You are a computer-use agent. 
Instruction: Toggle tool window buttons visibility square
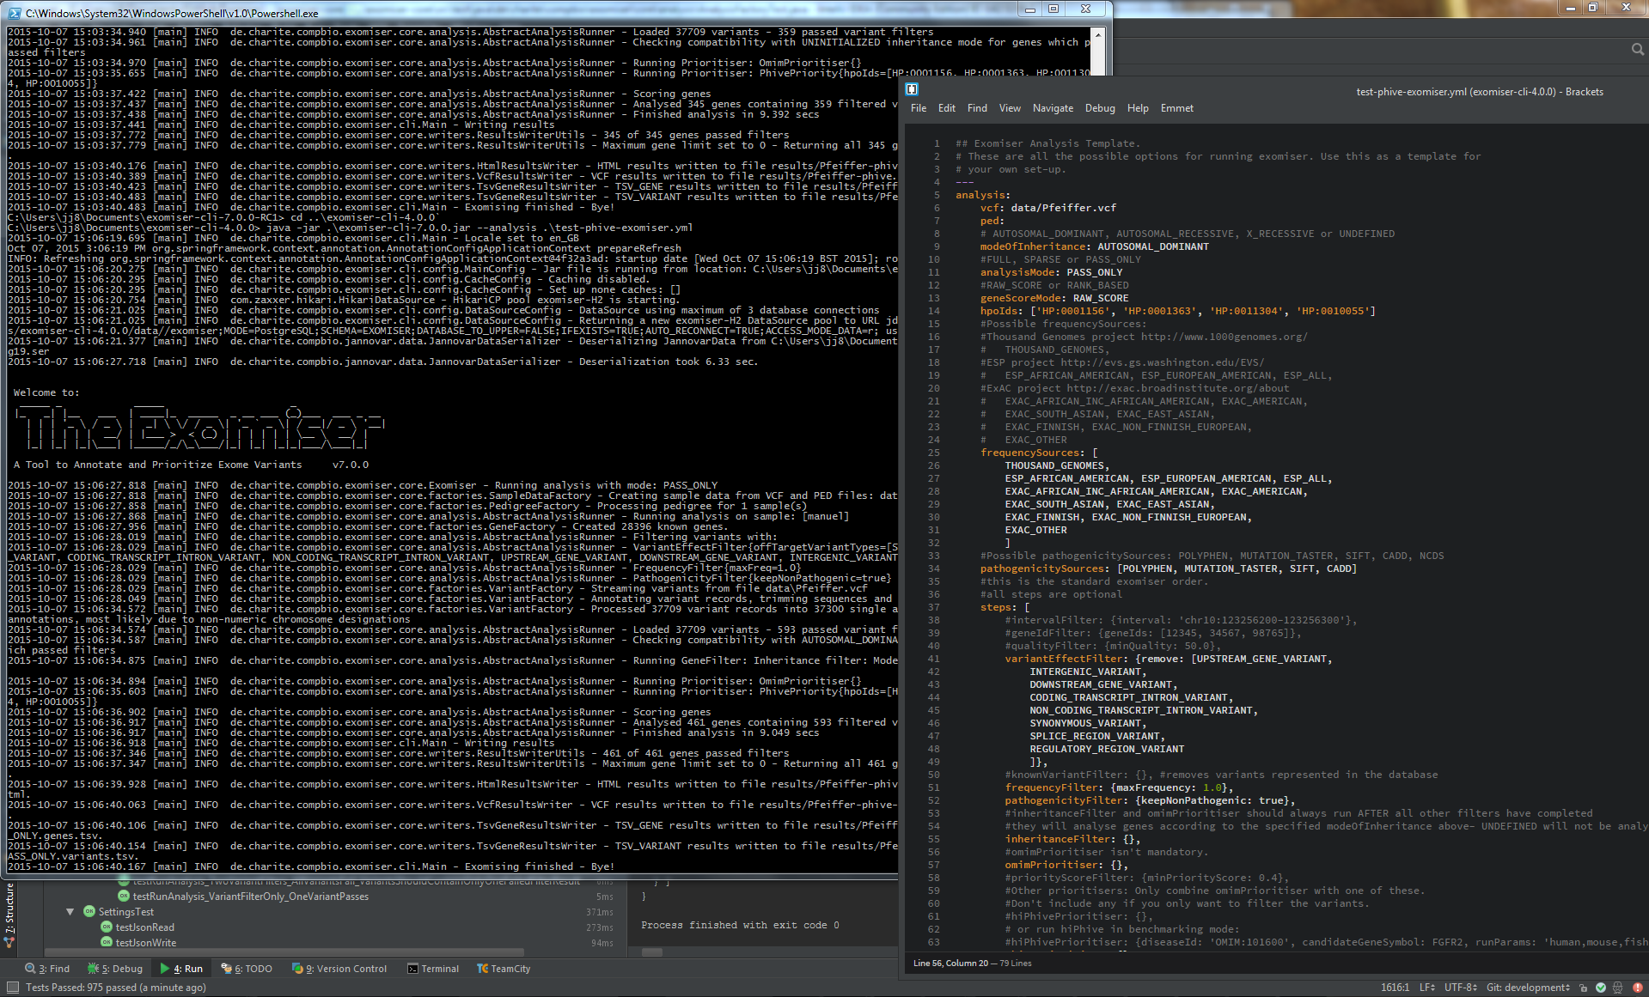click(12, 988)
